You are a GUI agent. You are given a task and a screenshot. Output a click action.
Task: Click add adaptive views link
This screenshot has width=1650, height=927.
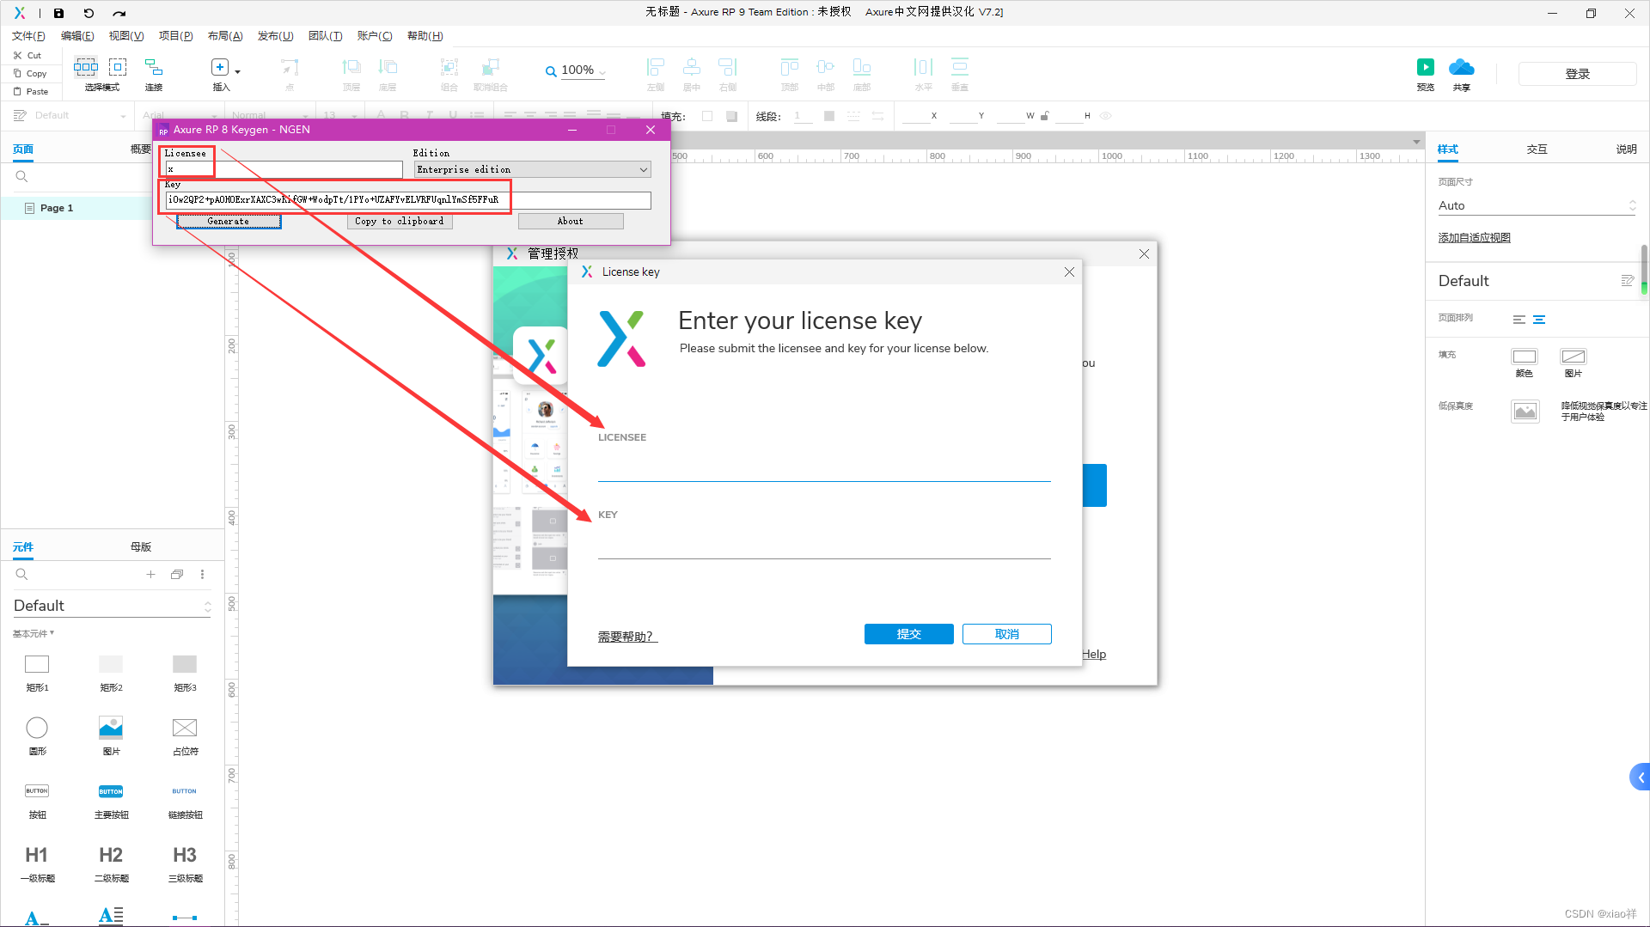[1475, 238]
